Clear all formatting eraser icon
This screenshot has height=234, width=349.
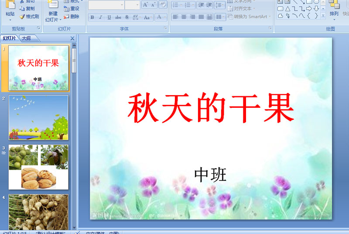tap(163, 4)
